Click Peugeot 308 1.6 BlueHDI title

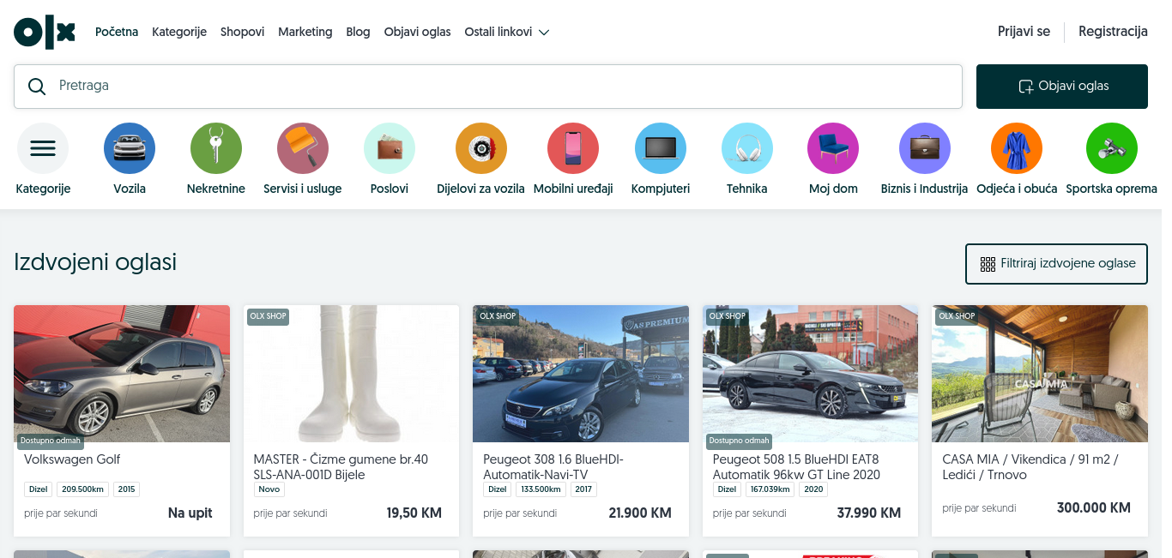coord(553,467)
